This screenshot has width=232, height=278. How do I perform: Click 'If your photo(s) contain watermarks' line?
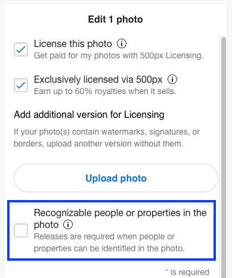coord(107,132)
